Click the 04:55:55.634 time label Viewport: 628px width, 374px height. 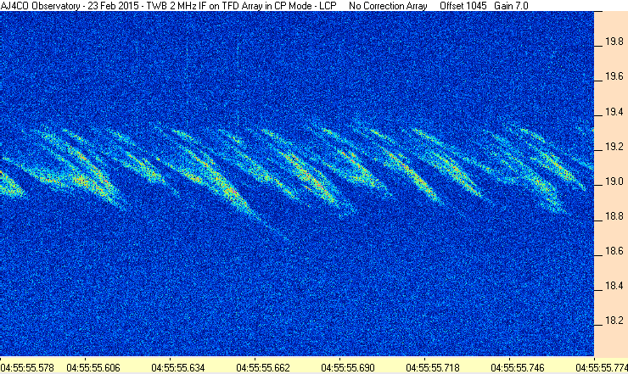[178, 367]
